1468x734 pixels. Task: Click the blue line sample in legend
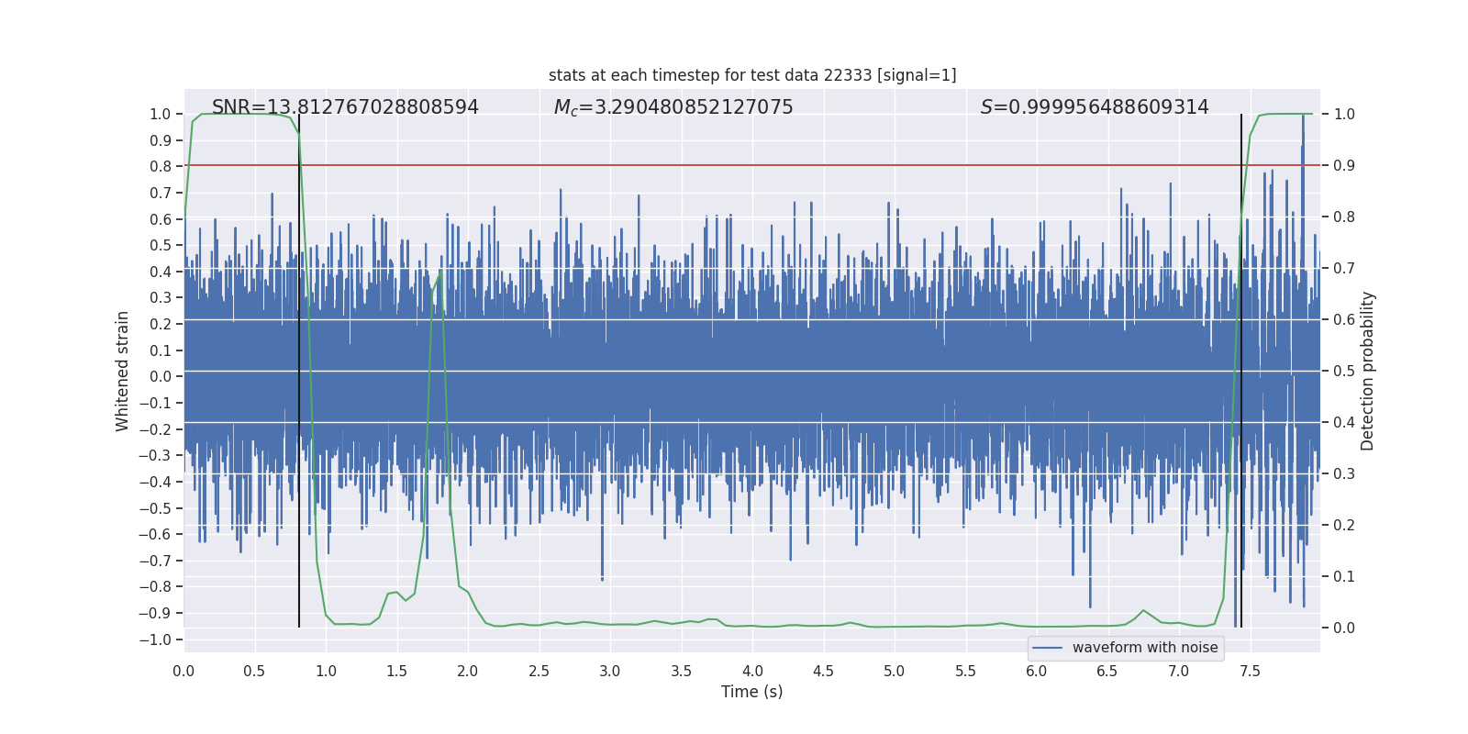1047,648
